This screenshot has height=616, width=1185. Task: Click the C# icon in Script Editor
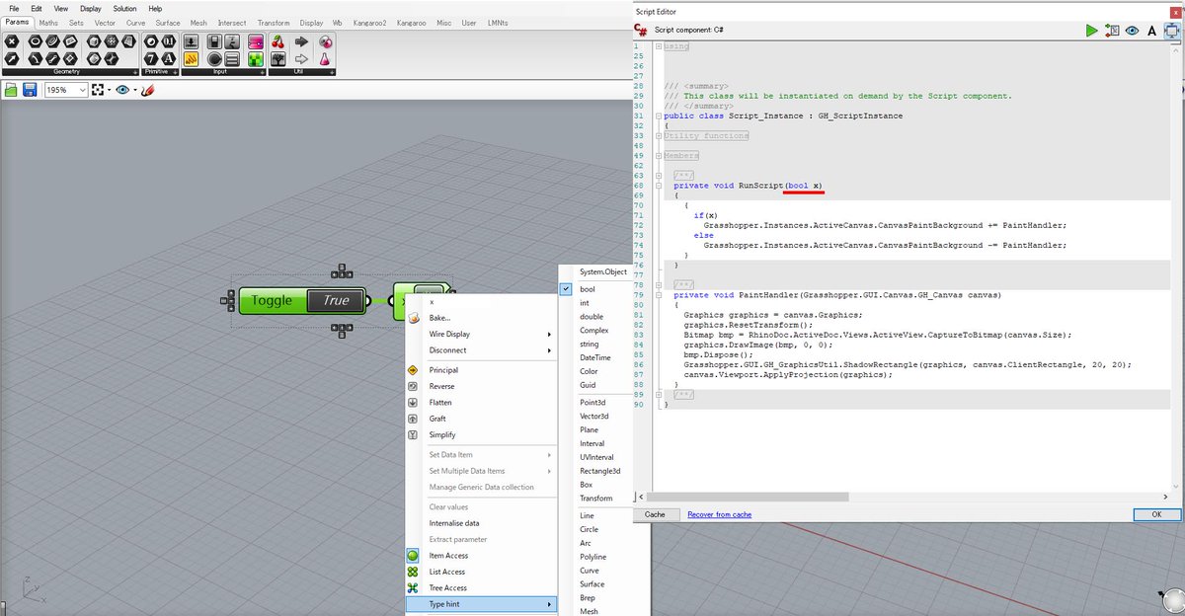click(642, 31)
